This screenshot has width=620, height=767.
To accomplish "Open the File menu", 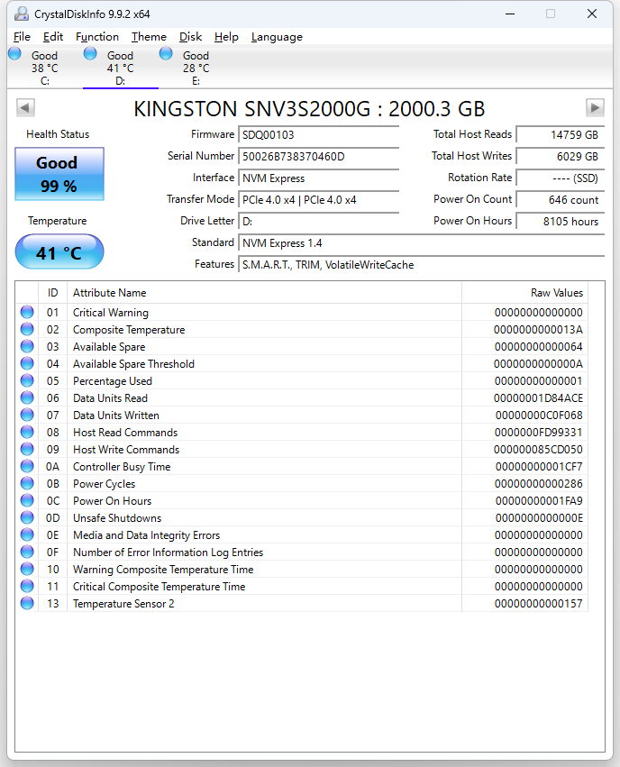I will [x=22, y=37].
